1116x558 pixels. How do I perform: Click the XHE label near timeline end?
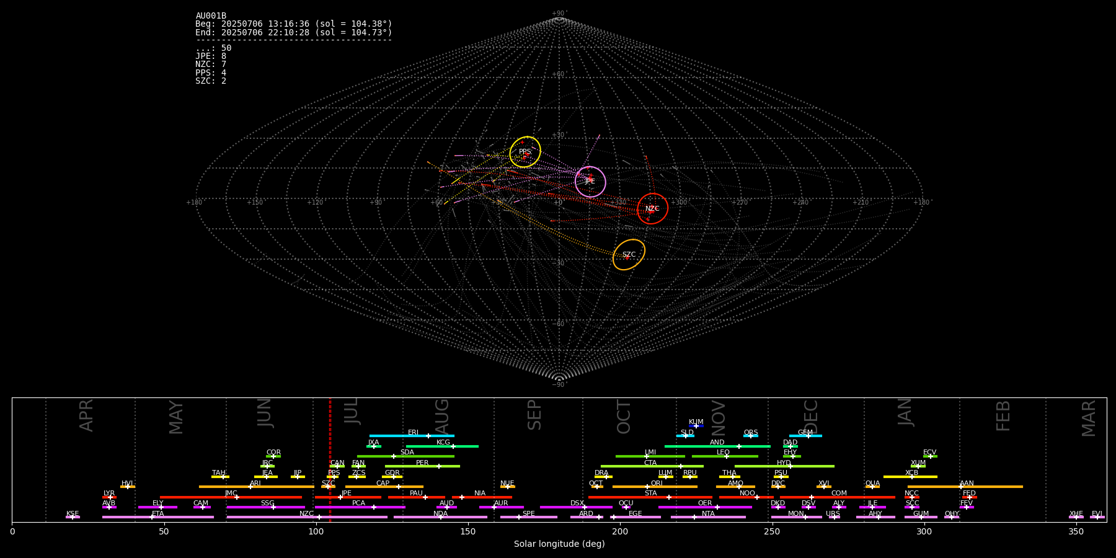(1076, 514)
